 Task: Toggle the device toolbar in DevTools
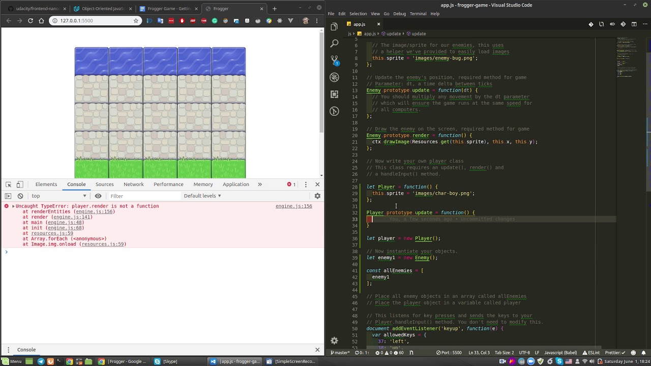(x=20, y=184)
